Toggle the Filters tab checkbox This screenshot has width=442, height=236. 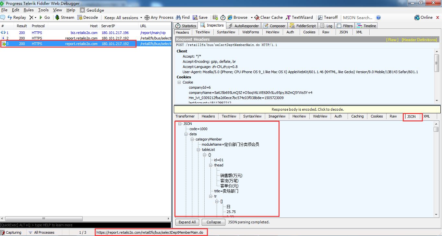tap(339, 26)
